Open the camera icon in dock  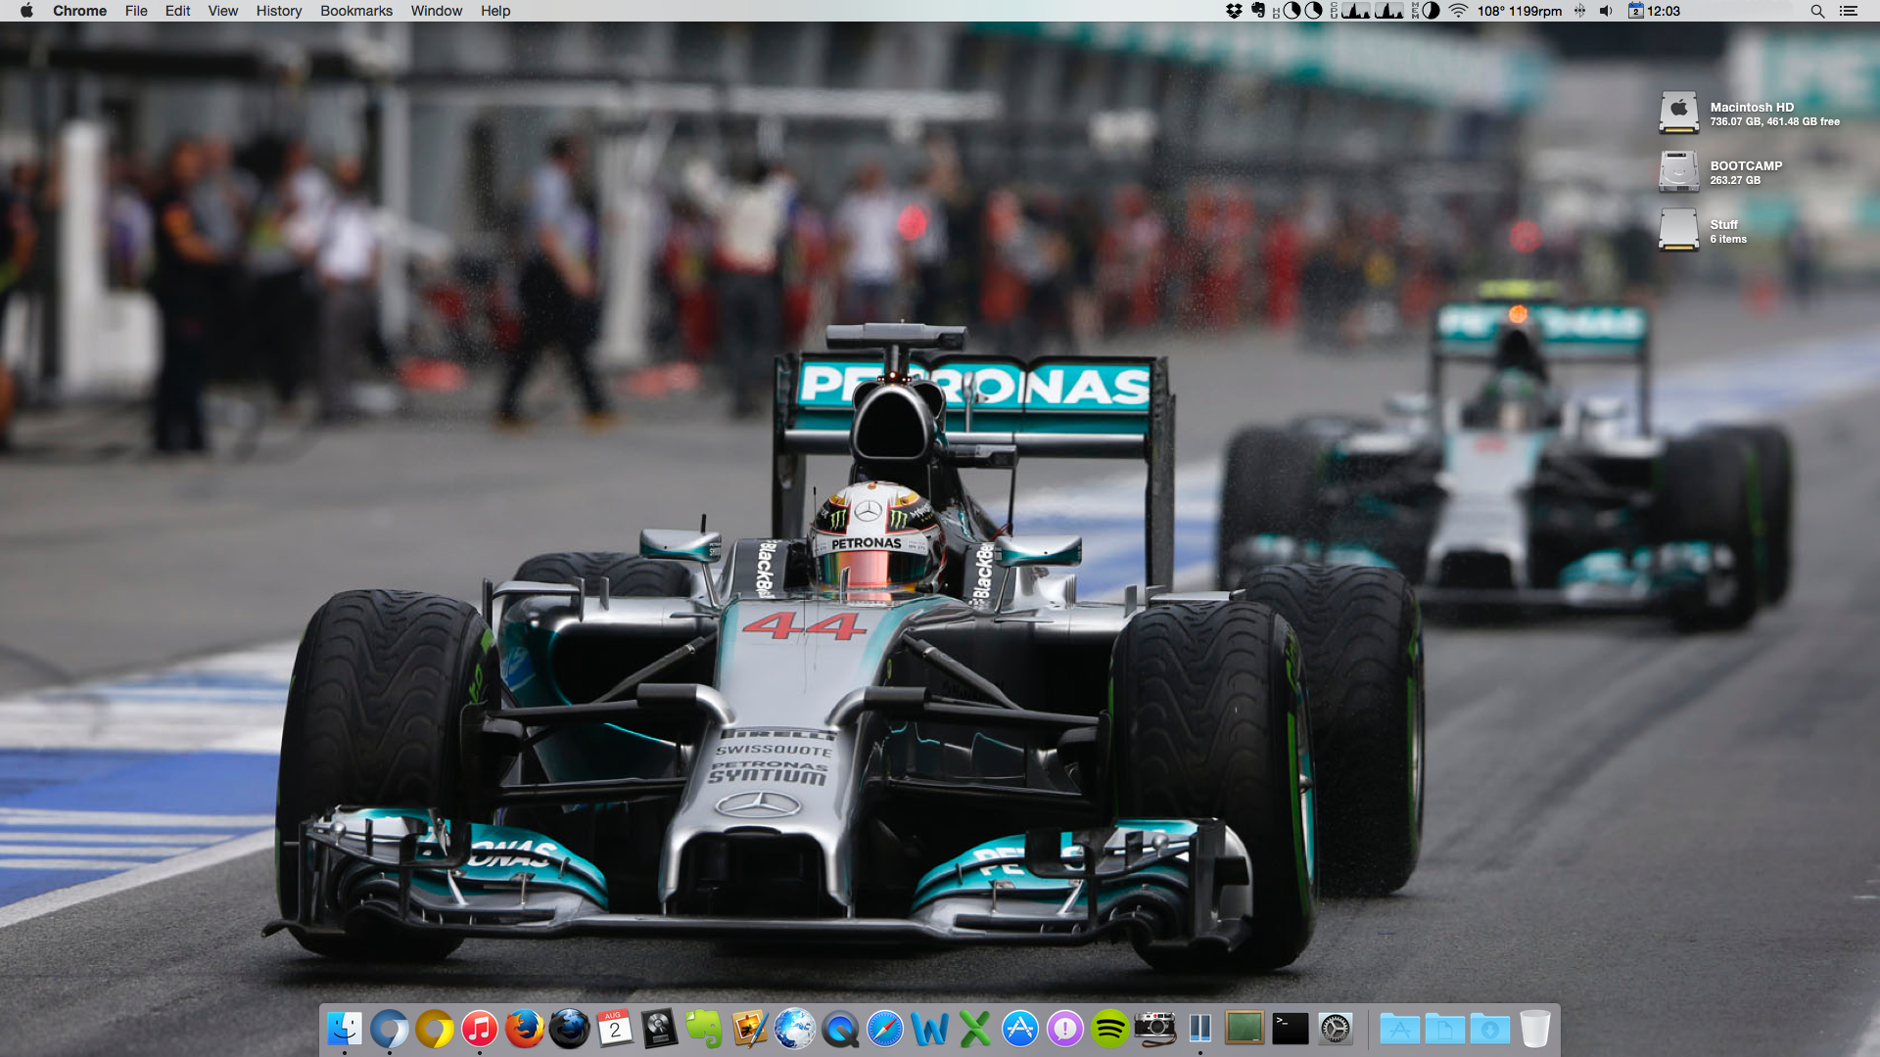(1155, 1029)
